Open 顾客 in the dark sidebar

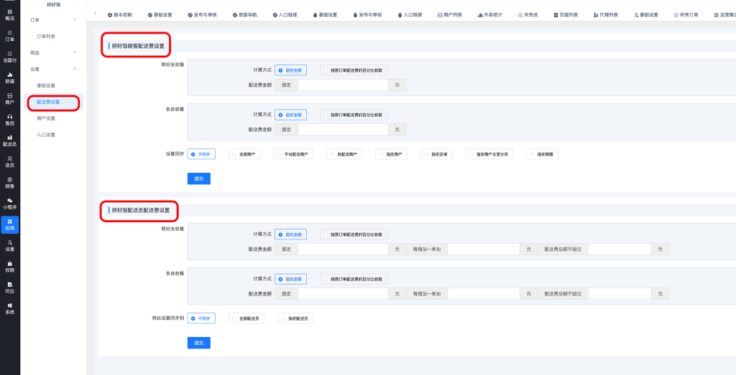(x=9, y=182)
